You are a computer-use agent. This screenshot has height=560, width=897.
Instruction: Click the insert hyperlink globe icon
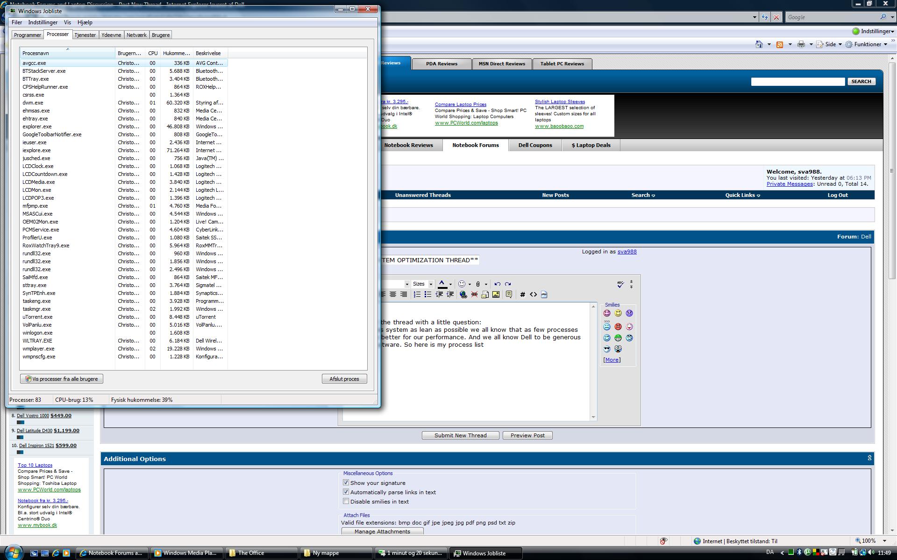(x=463, y=294)
